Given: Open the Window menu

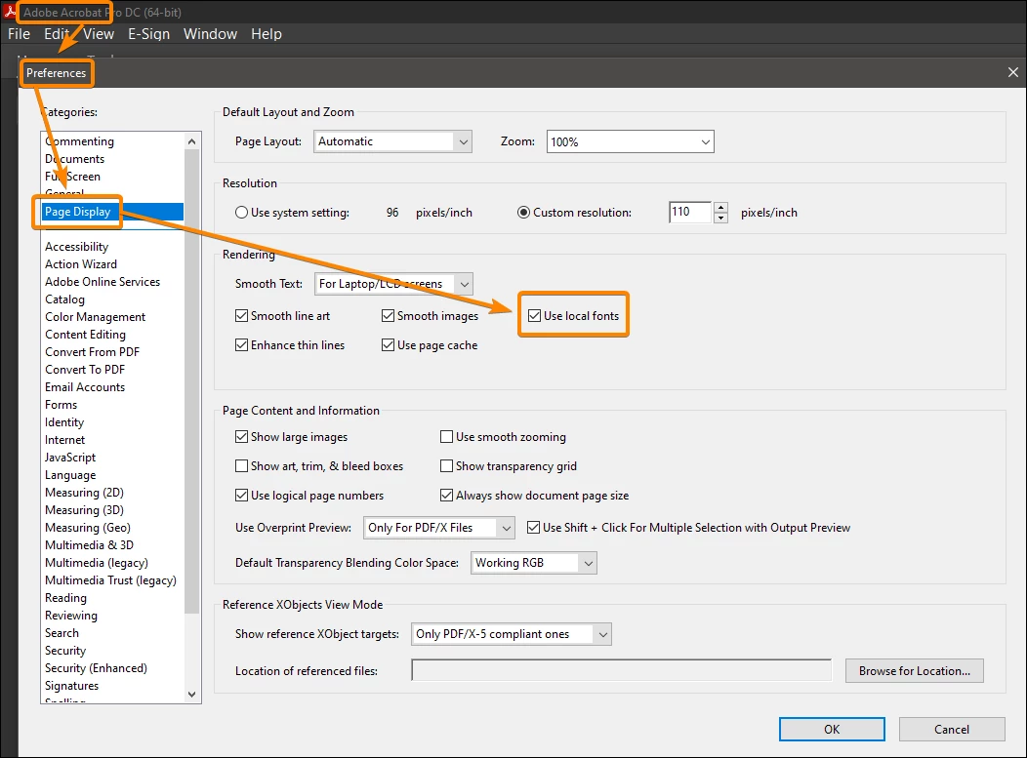Looking at the screenshot, I should coord(210,34).
